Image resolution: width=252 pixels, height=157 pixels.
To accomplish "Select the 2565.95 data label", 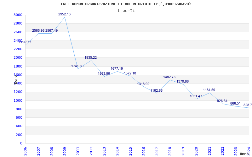I will 38,30.
